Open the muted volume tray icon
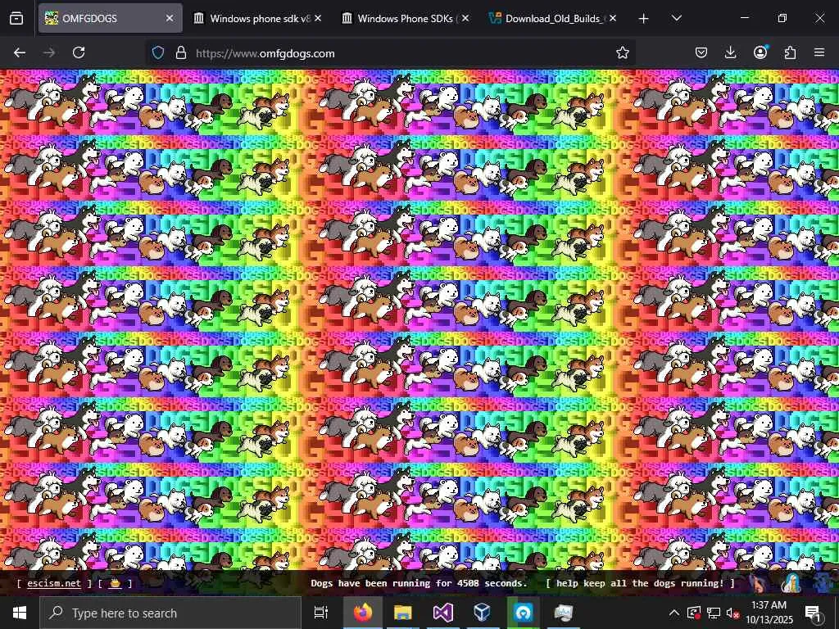The width and height of the screenshot is (839, 629). pyautogui.click(x=732, y=613)
